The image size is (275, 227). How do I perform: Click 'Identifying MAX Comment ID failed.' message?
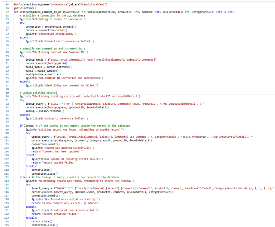point(71,85)
